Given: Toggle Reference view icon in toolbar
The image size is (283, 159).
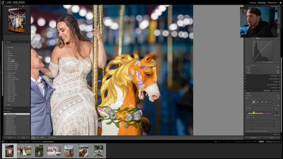Looking at the screenshot, I should coord(37,137).
